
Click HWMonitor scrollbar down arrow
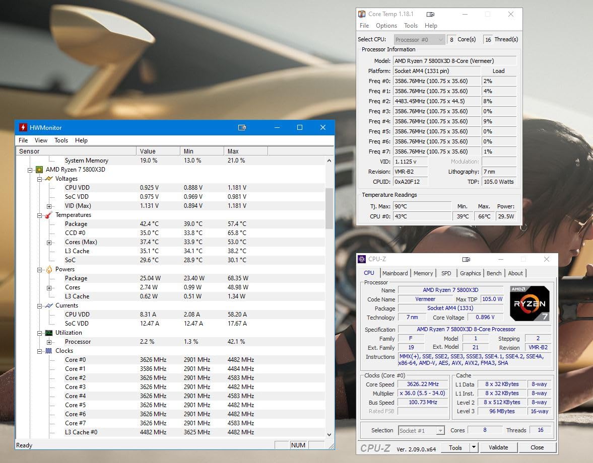329,435
